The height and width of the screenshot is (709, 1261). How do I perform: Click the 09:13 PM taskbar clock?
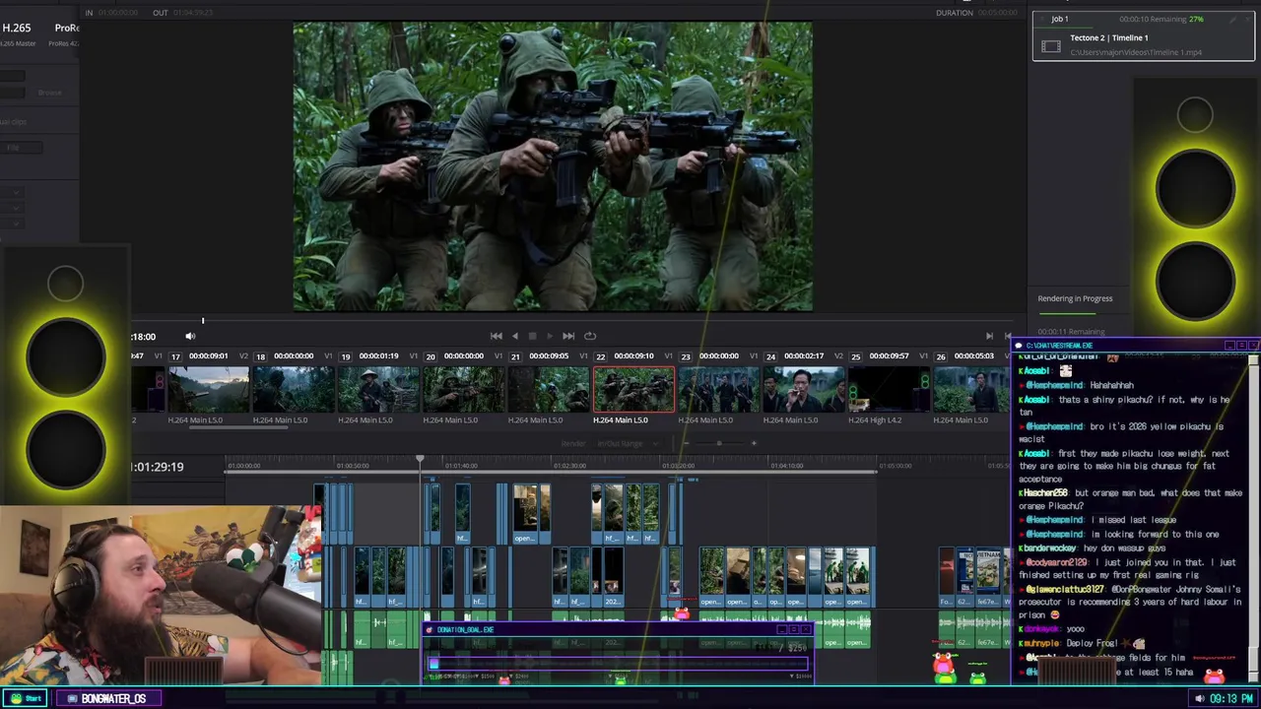pos(1231,698)
